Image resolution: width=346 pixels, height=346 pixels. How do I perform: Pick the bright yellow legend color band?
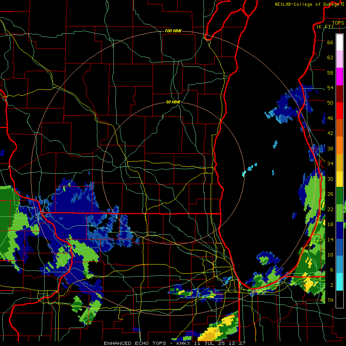[x=339, y=179]
